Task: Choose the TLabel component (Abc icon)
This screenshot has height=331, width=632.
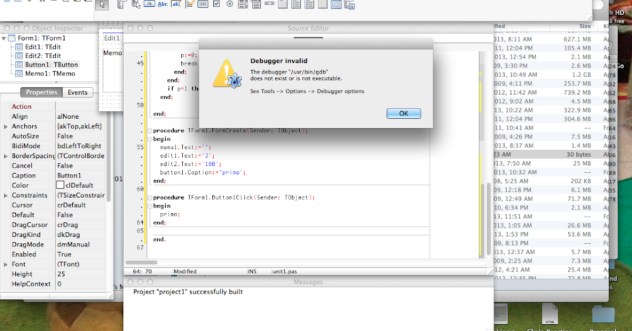Action: [163, 5]
